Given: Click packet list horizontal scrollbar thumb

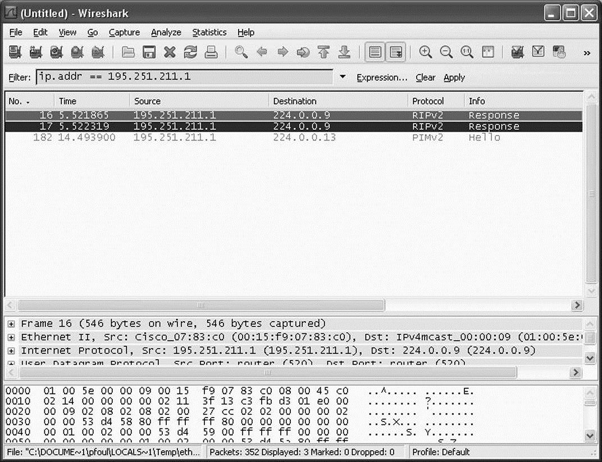Looking at the screenshot, I should pos(201,305).
